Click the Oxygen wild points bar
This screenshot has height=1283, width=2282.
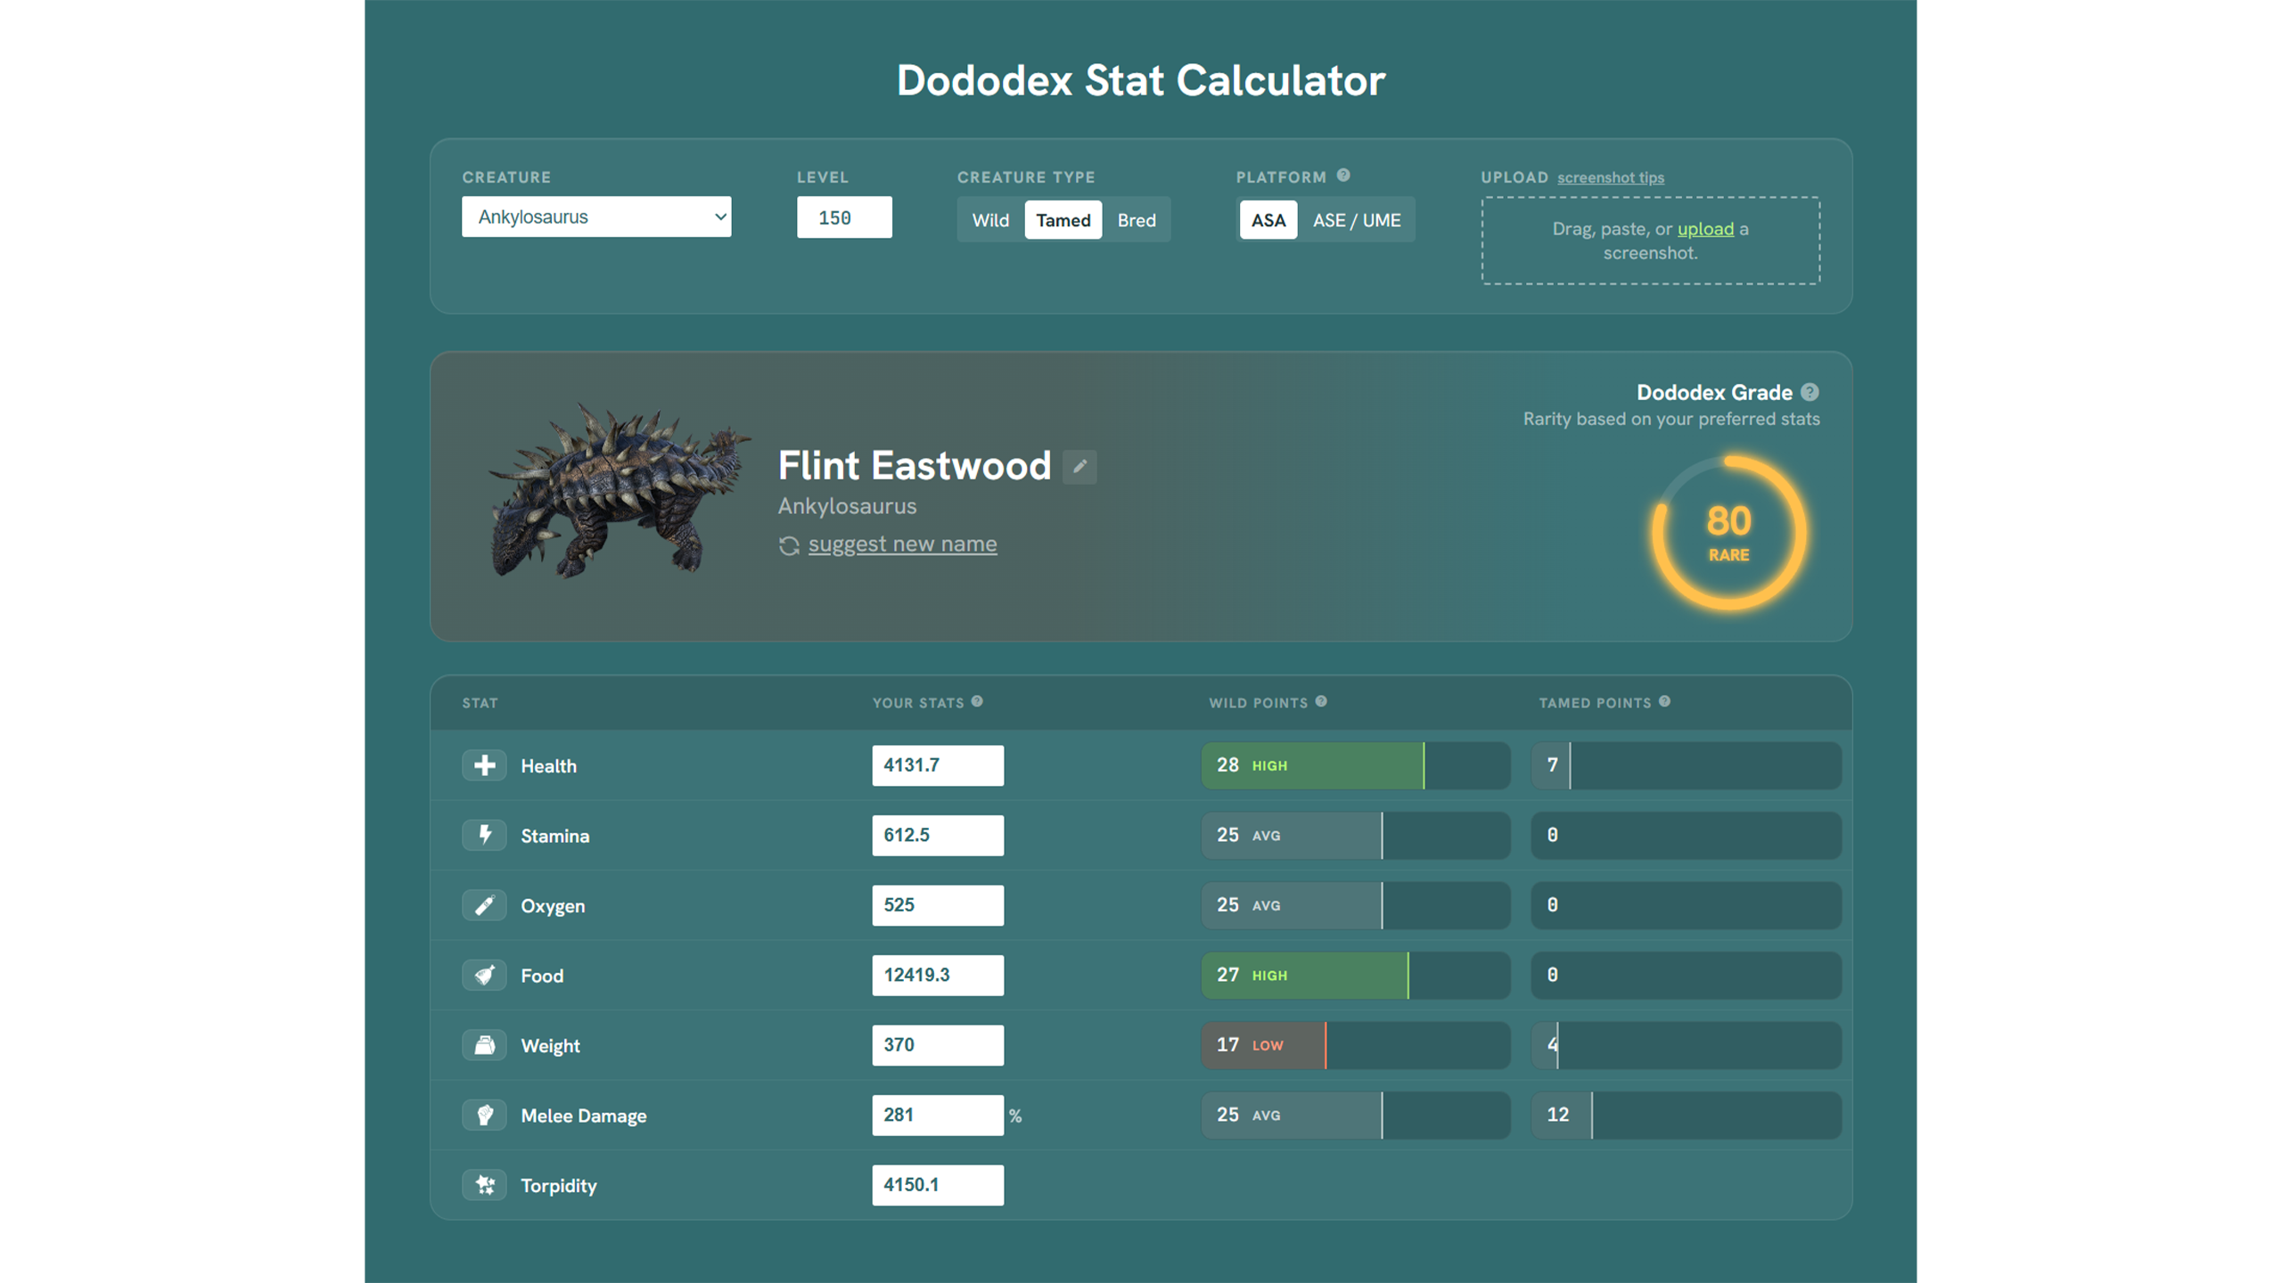click(1356, 905)
